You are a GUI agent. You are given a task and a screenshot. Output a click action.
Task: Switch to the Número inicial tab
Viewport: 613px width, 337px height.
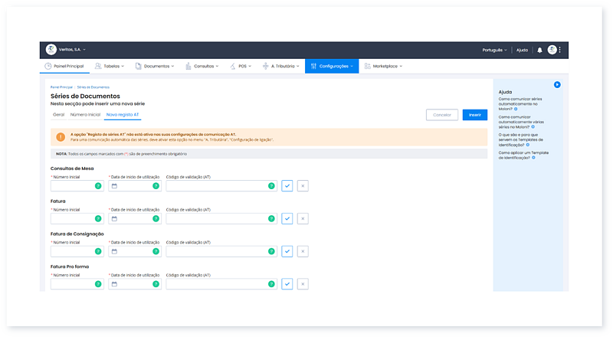(x=85, y=114)
